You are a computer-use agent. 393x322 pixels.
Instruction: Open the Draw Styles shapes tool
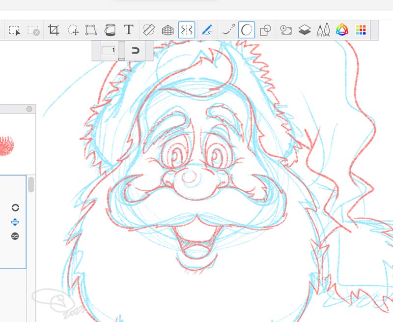[x=265, y=30]
